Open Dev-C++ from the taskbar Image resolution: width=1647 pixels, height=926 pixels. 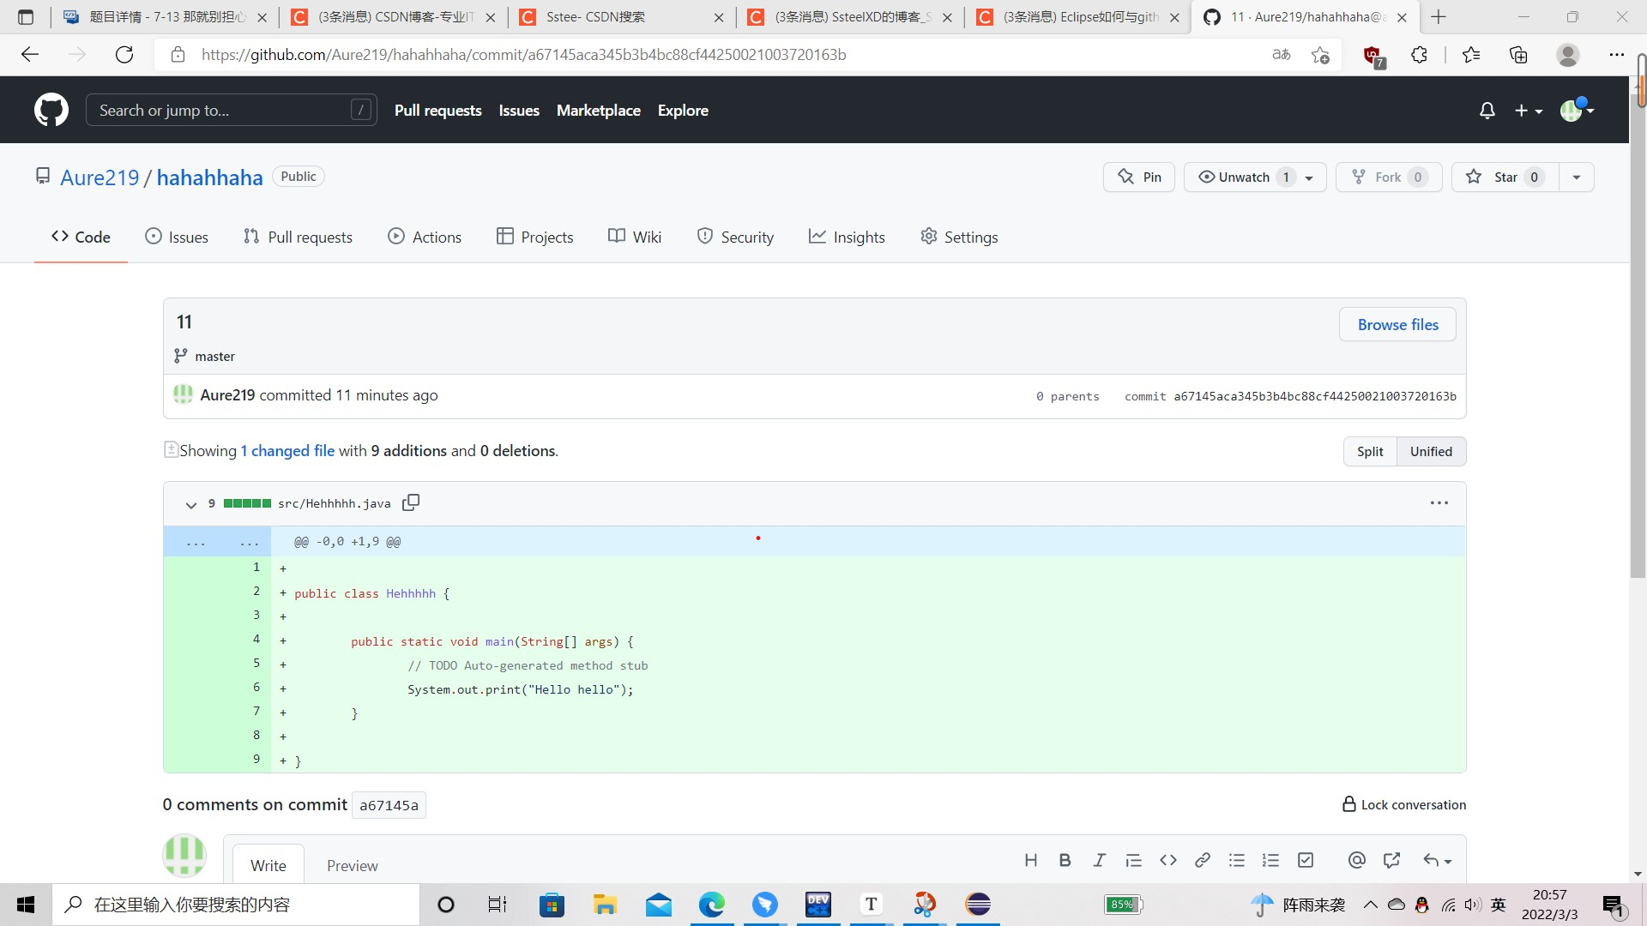coord(818,904)
